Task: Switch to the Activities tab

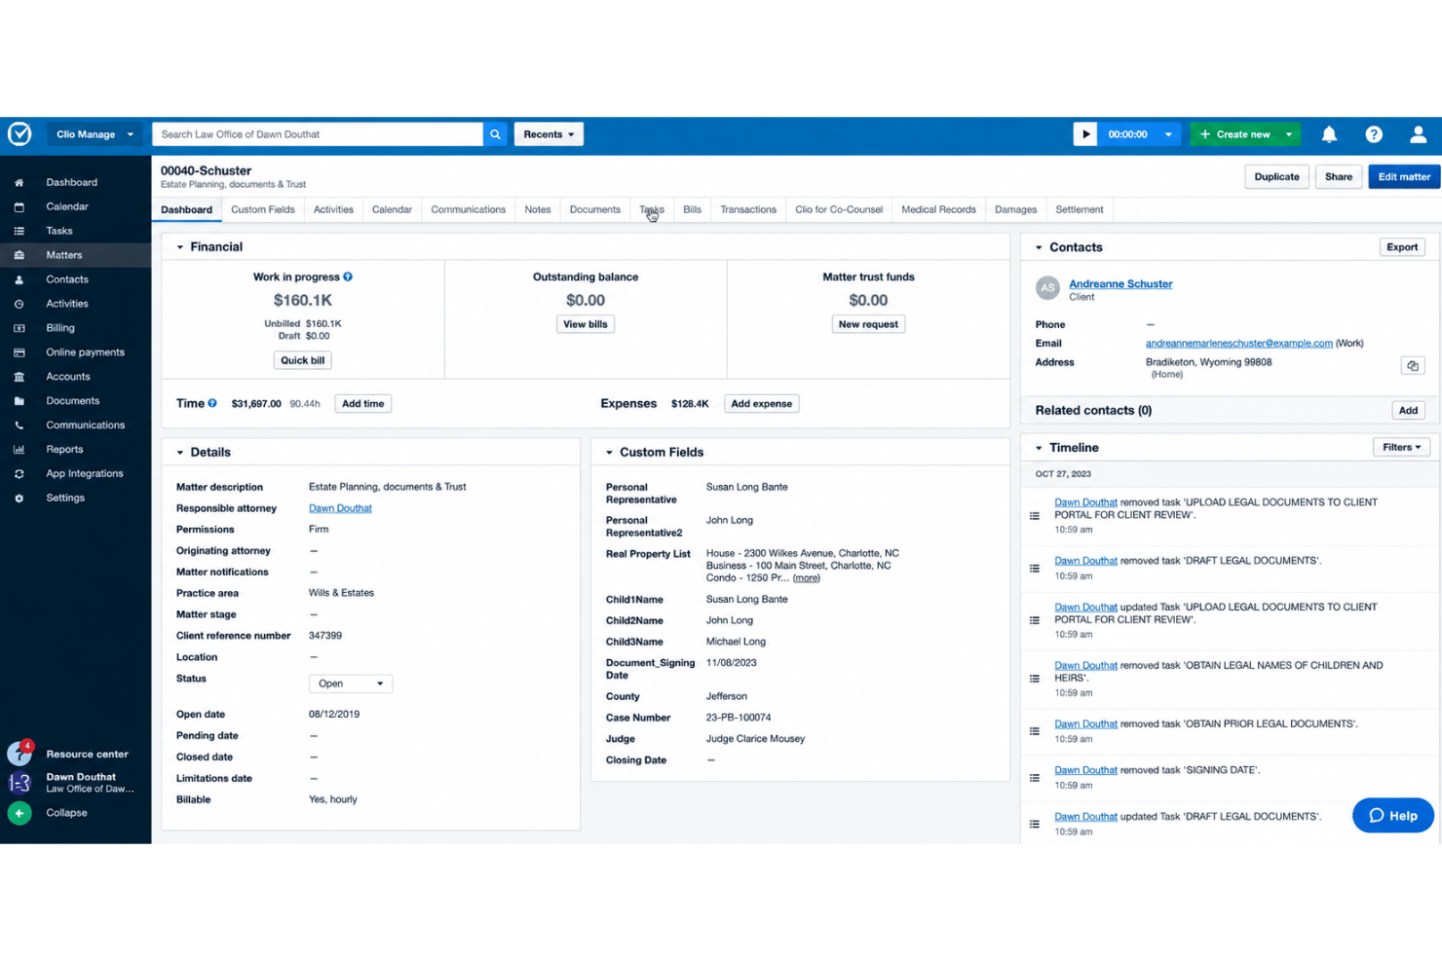Action: coord(333,209)
